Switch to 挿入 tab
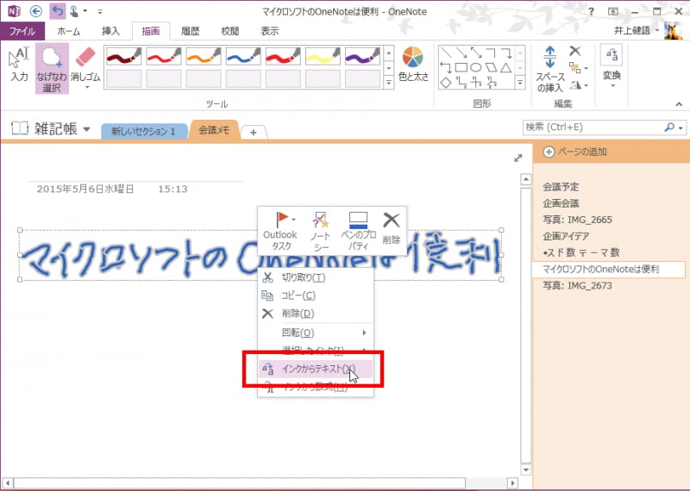 pos(110,31)
